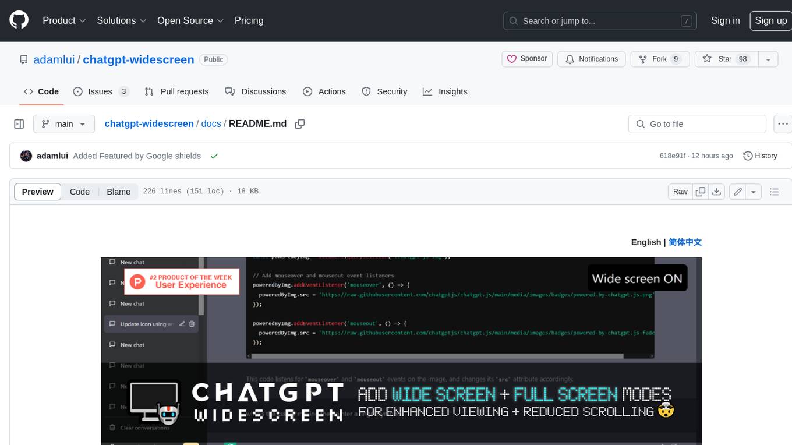Sponsor this repository
Image resolution: width=792 pixels, height=445 pixels.
pyautogui.click(x=527, y=59)
